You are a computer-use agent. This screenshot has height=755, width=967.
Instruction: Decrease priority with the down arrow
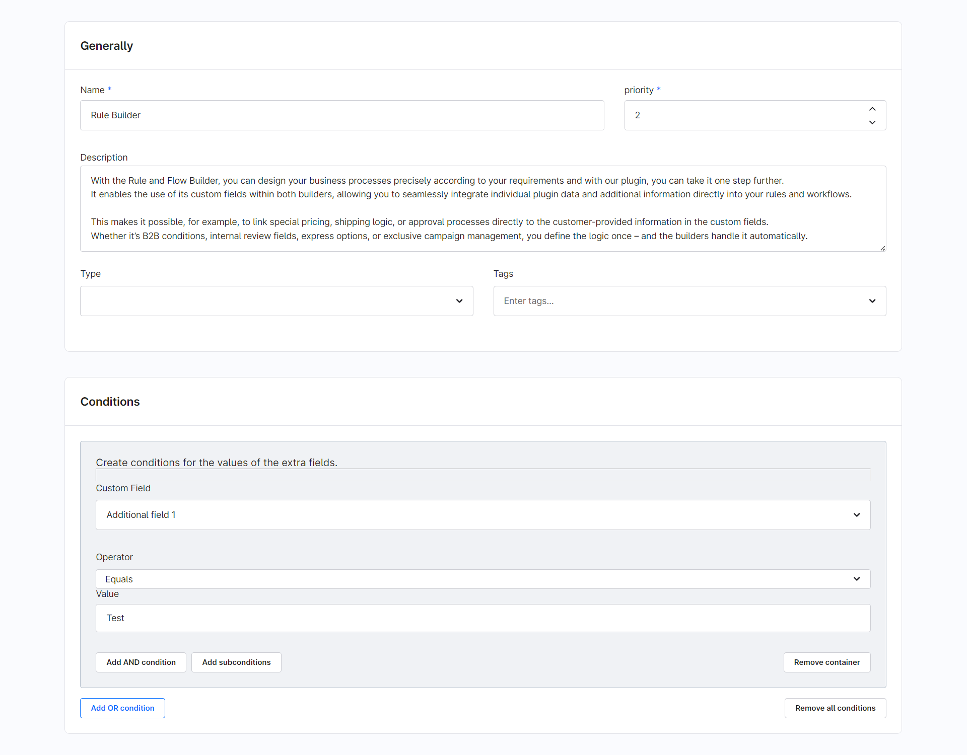(x=872, y=122)
